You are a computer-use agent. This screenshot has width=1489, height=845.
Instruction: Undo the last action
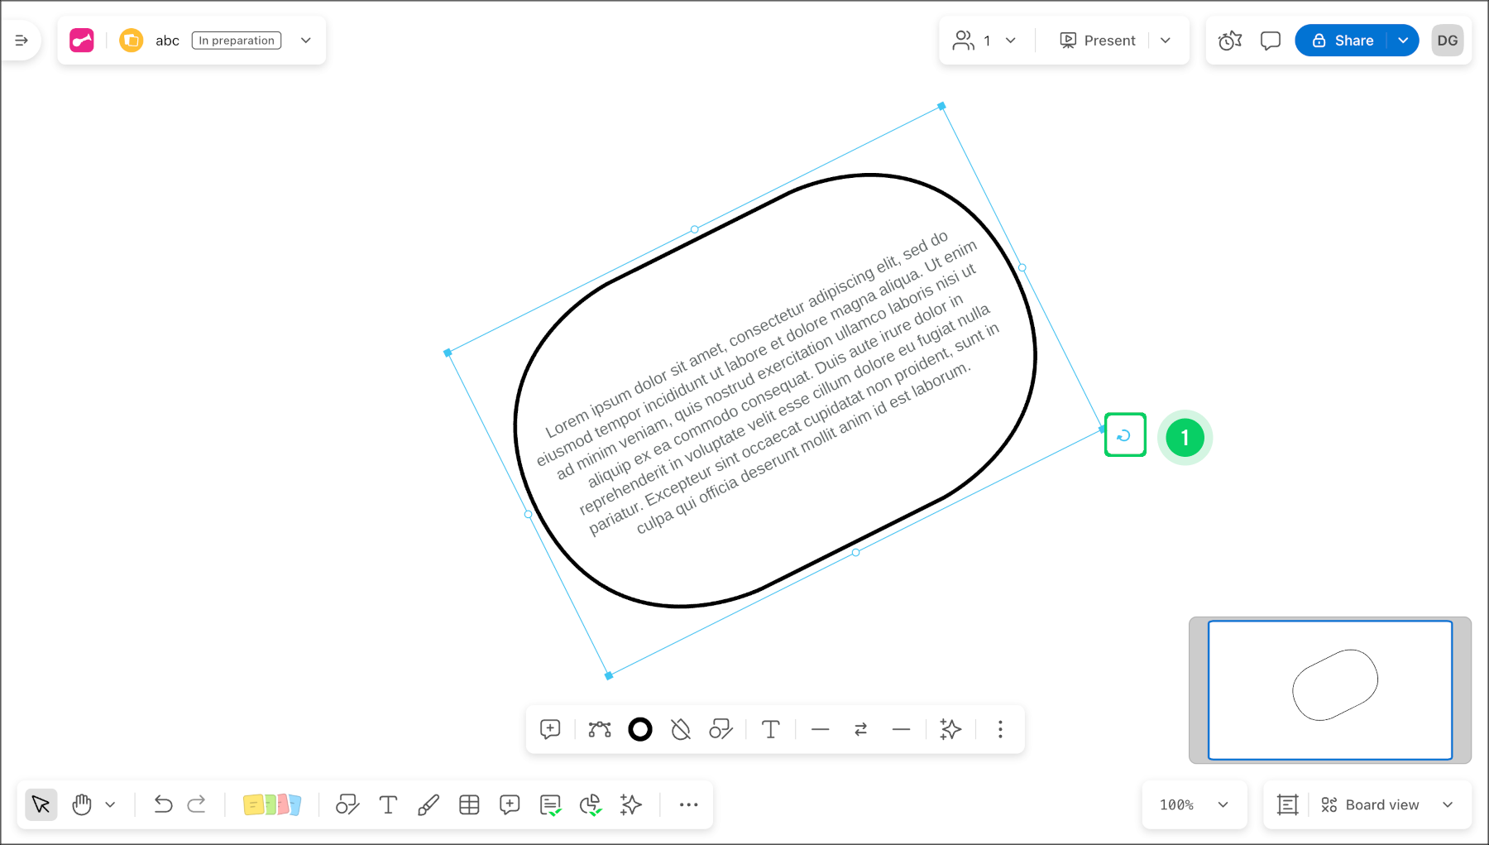click(163, 804)
